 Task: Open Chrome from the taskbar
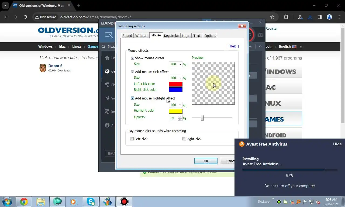[x=24, y=202]
